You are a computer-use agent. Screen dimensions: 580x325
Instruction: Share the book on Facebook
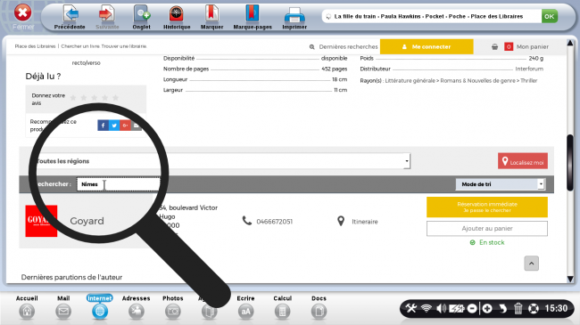(103, 126)
